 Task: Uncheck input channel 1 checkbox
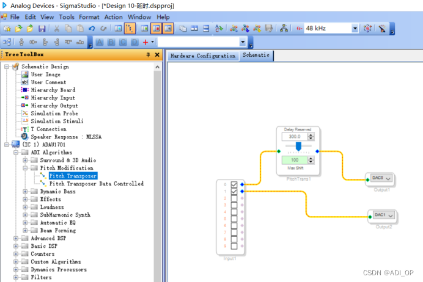click(x=234, y=192)
